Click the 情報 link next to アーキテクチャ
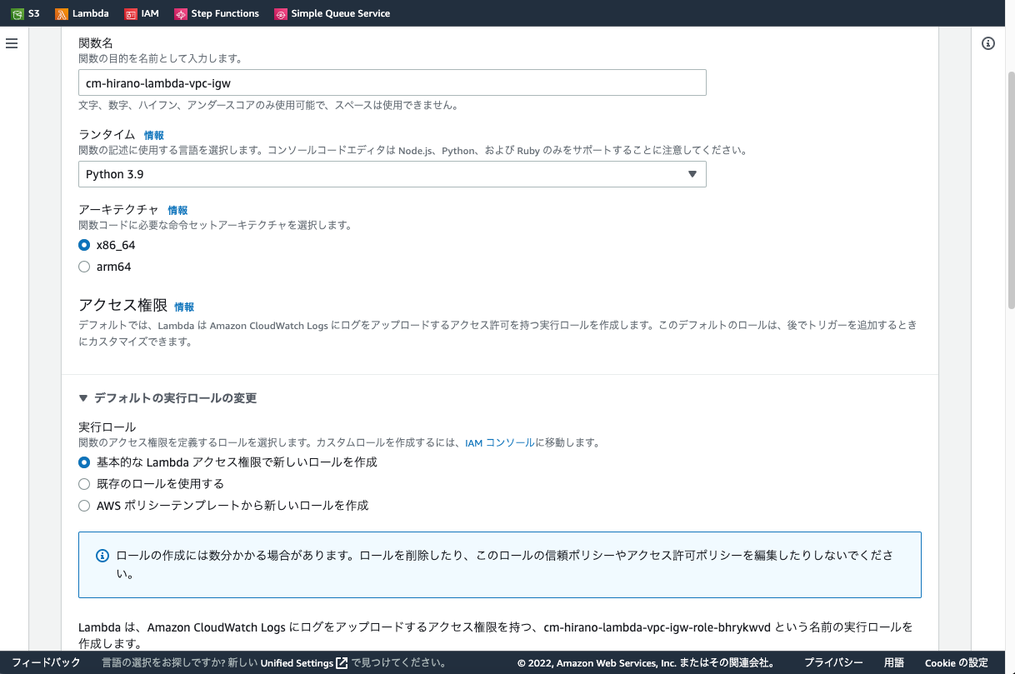The image size is (1015, 674). [x=177, y=210]
